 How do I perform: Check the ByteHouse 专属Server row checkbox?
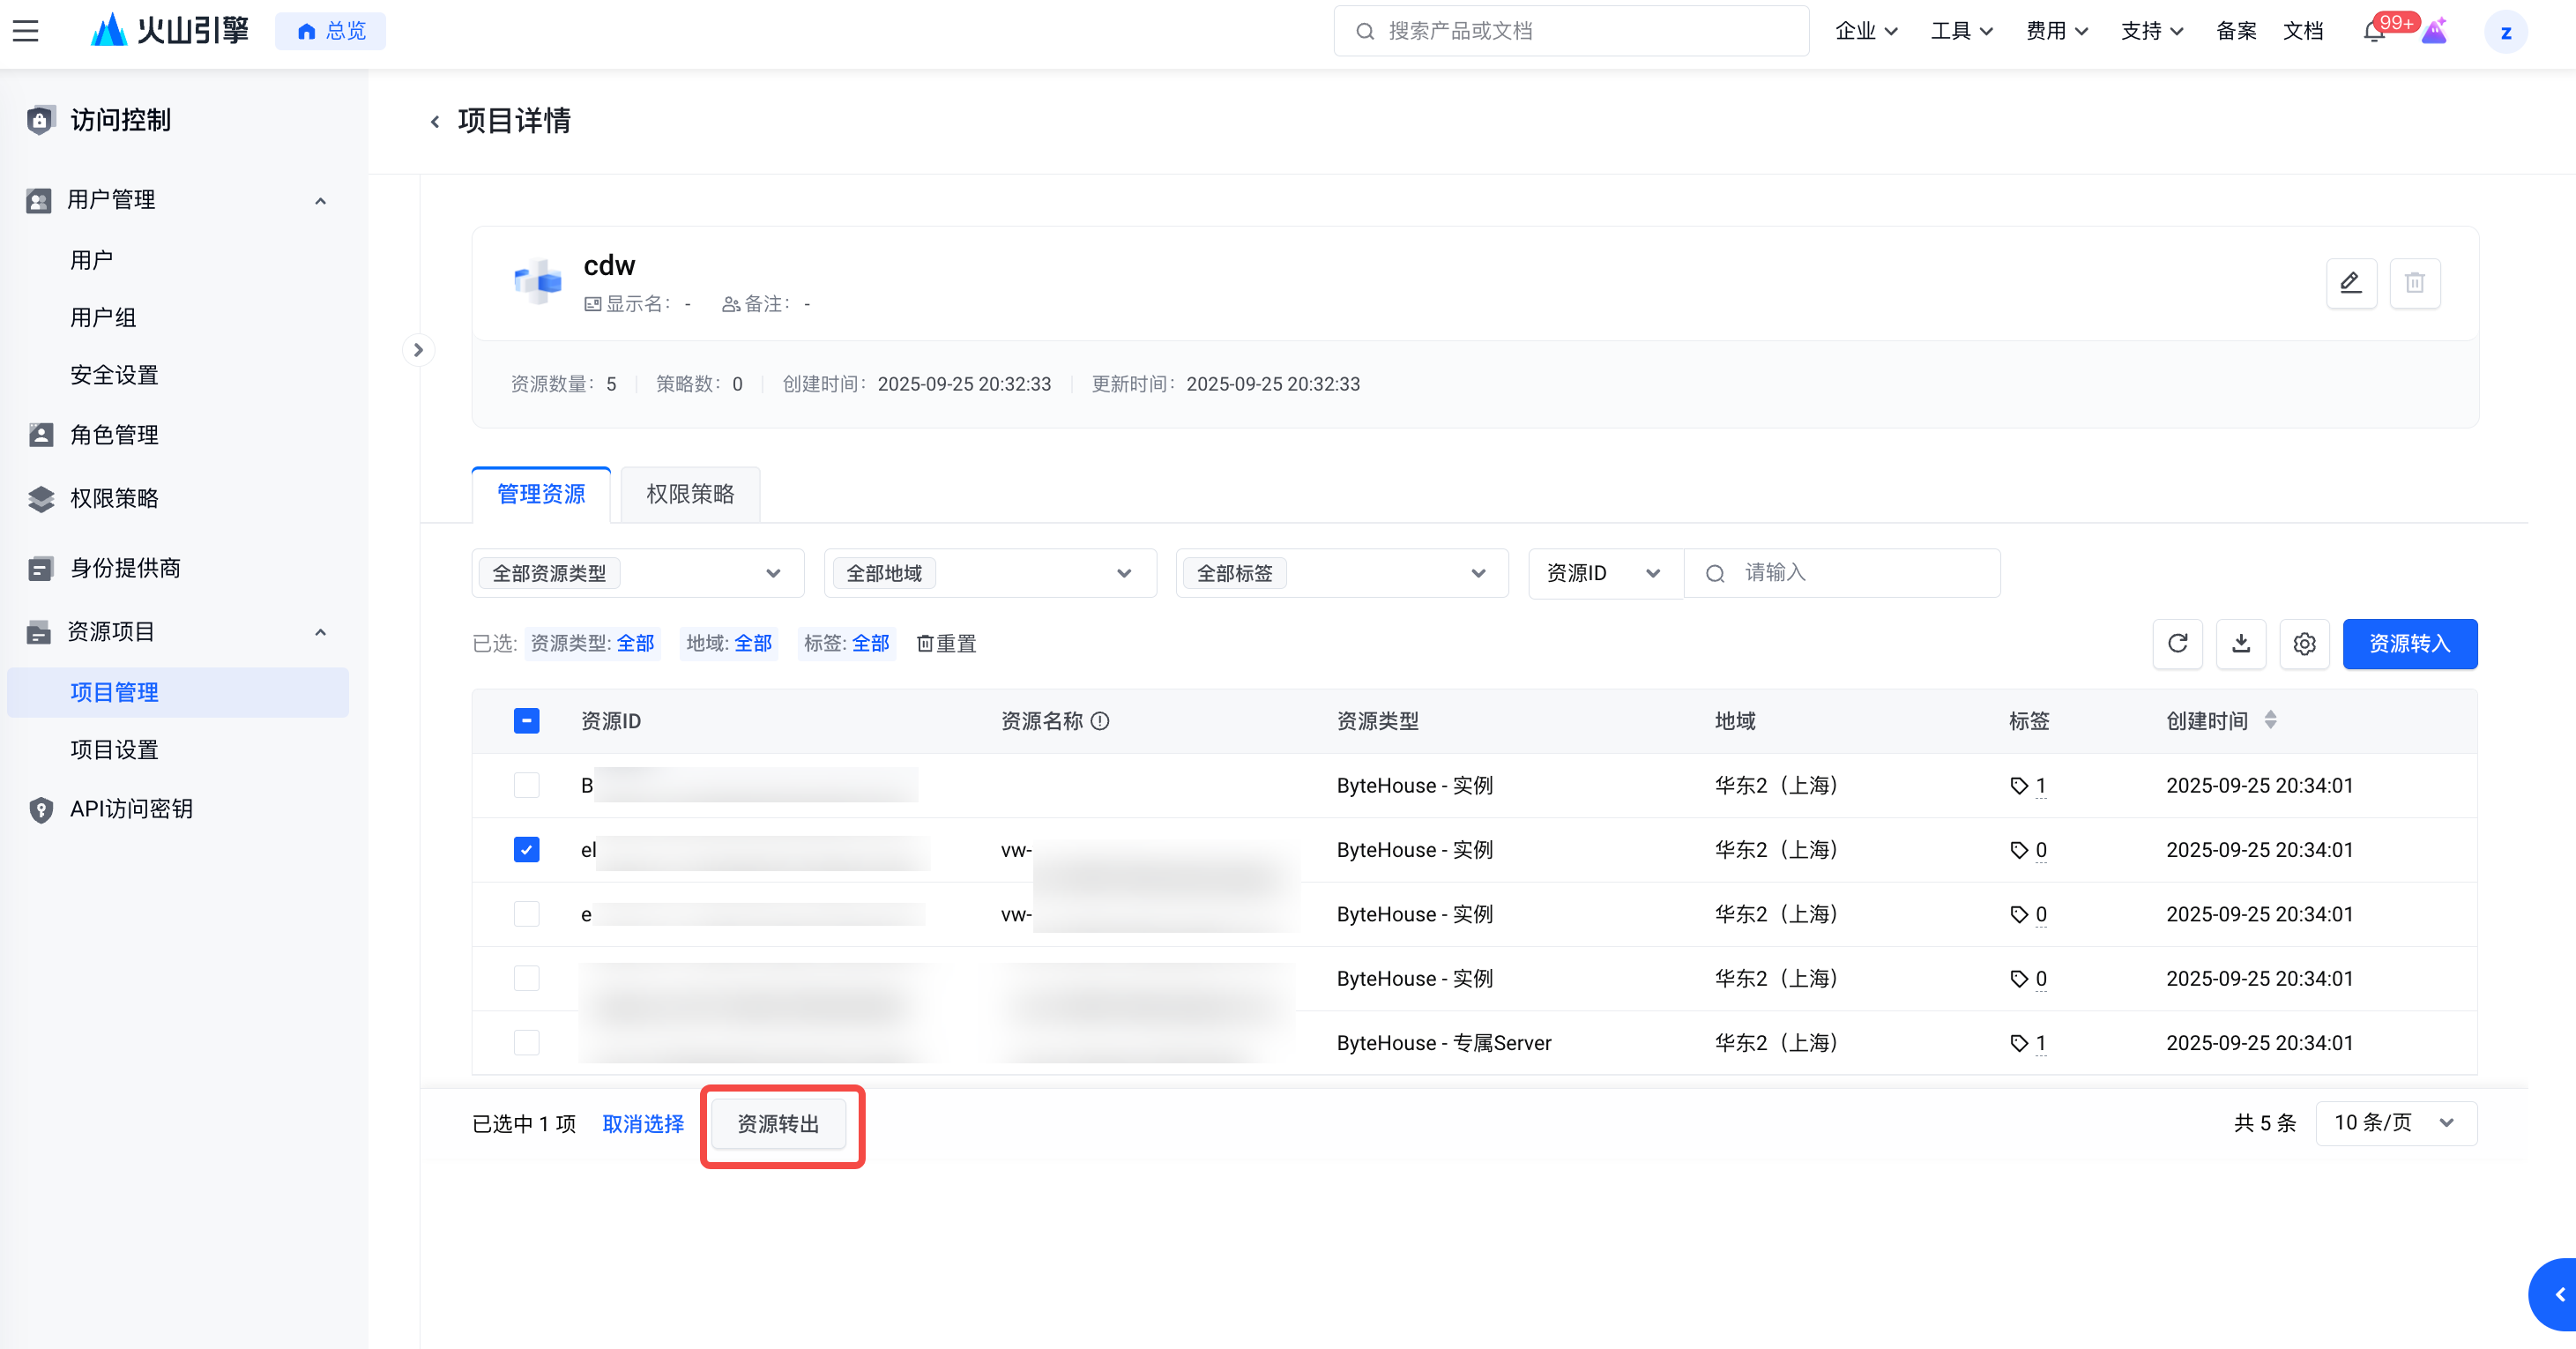pos(526,1042)
